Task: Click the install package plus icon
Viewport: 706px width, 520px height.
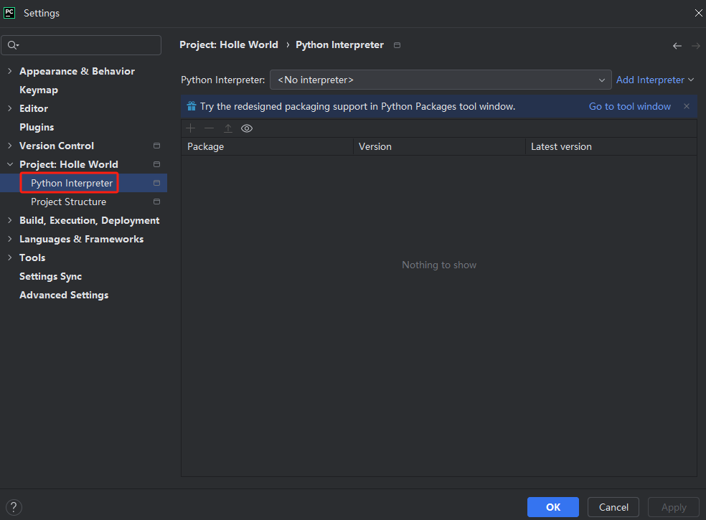Action: pyautogui.click(x=190, y=128)
